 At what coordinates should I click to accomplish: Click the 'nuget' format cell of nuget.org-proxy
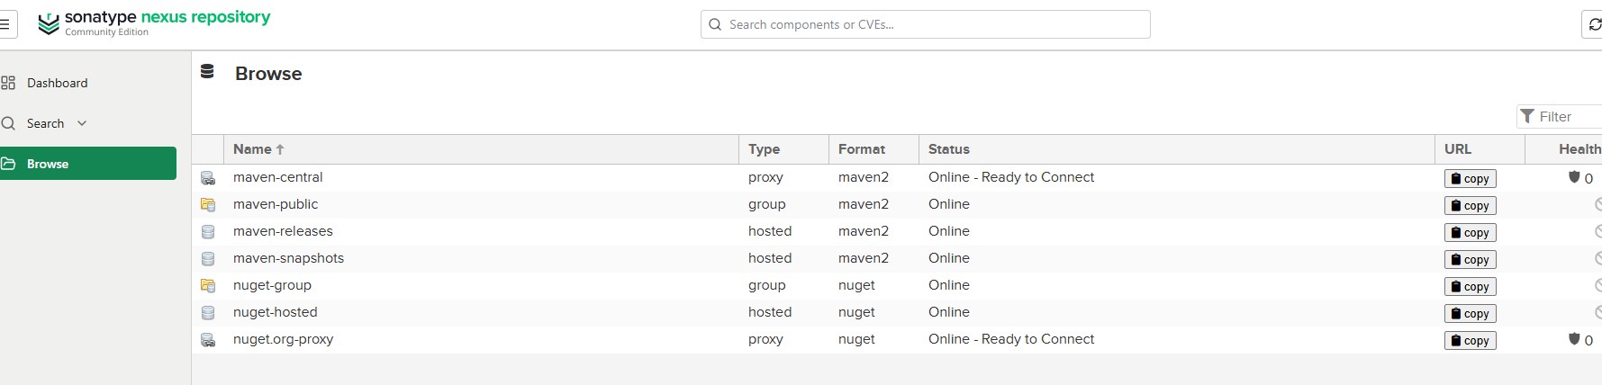[856, 339]
